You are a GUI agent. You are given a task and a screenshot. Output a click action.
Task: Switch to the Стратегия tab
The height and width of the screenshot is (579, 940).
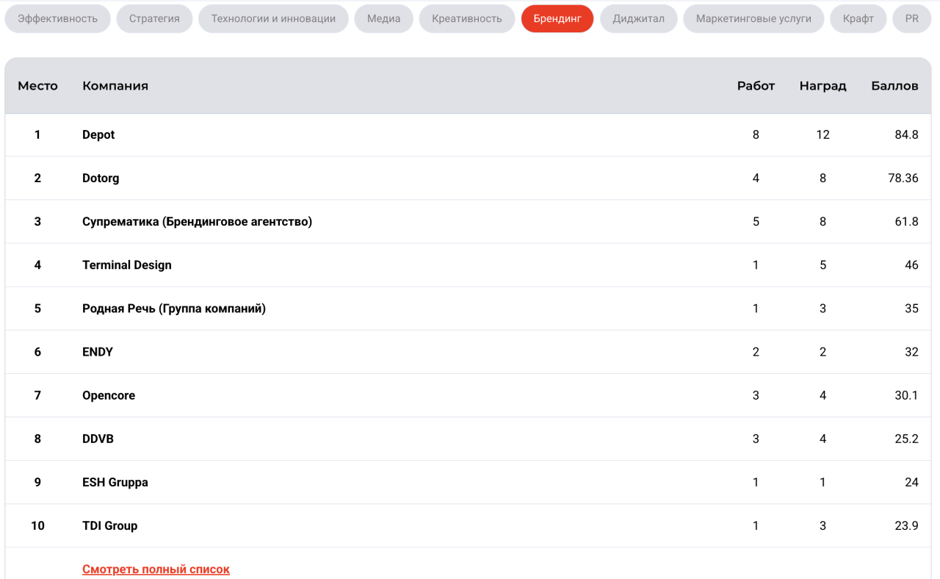click(x=154, y=18)
